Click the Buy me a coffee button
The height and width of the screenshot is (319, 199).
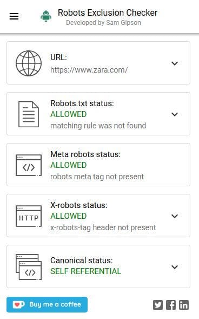click(x=47, y=304)
